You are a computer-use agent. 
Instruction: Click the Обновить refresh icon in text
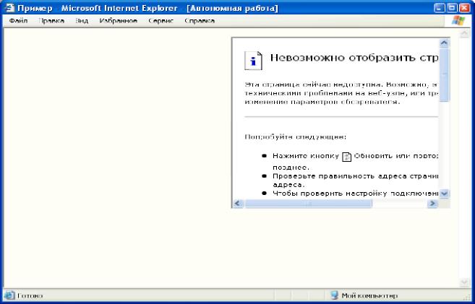point(346,157)
